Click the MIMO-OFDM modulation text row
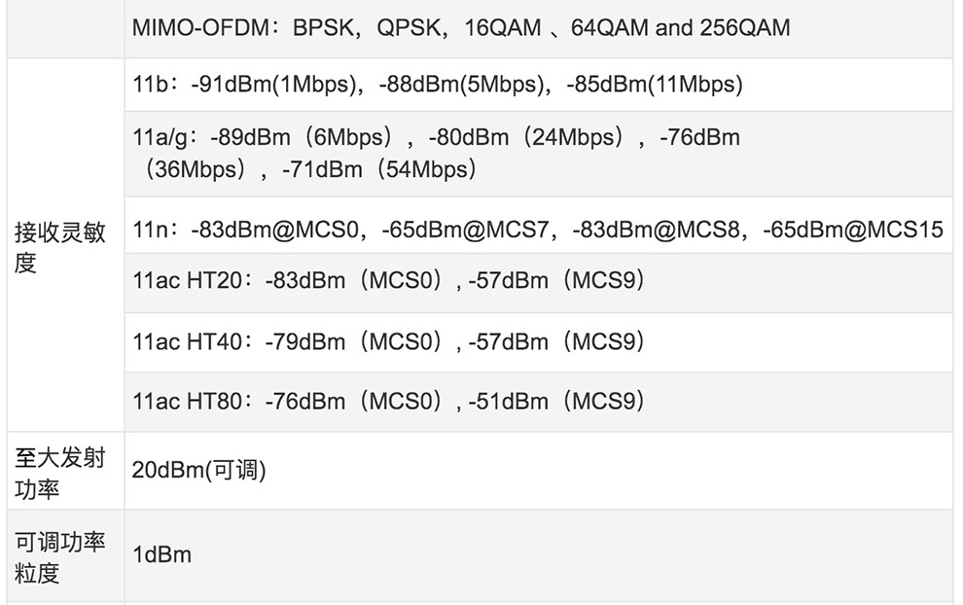This screenshot has width=963, height=605. click(x=461, y=28)
